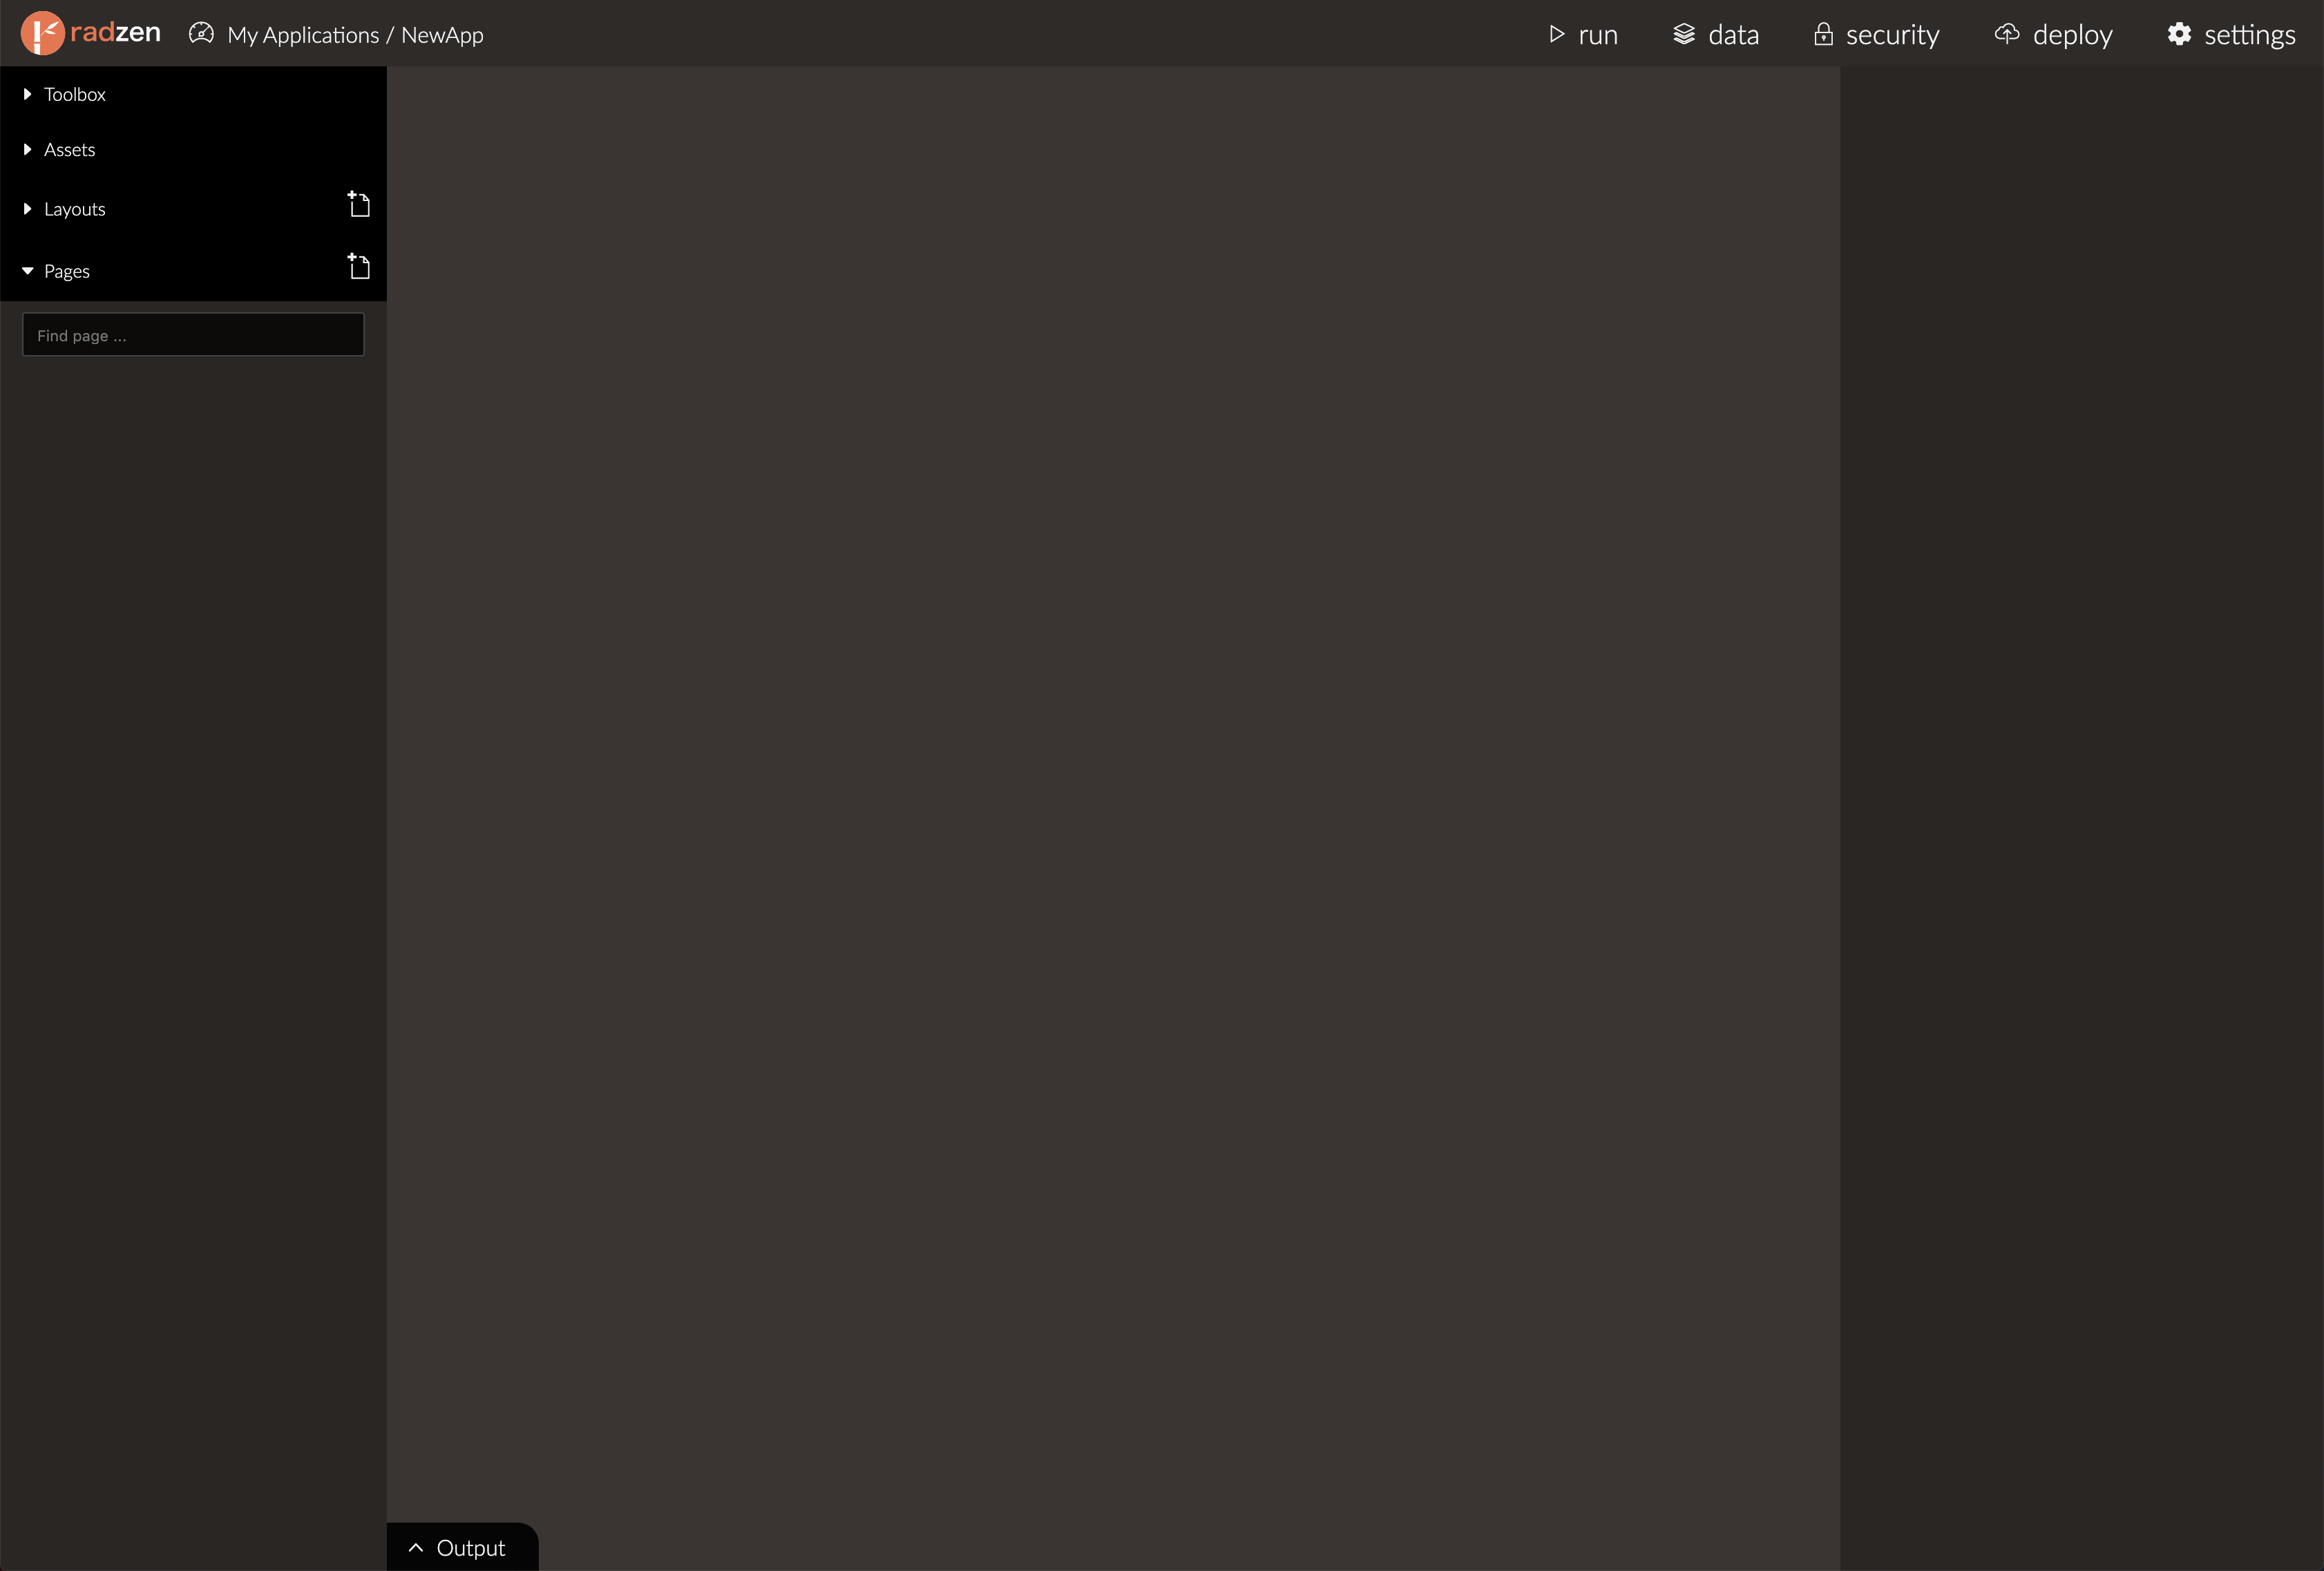Select the Pages menu item

pyautogui.click(x=66, y=270)
